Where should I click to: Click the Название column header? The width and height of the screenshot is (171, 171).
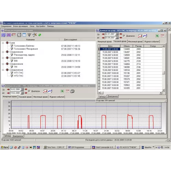point(30,40)
